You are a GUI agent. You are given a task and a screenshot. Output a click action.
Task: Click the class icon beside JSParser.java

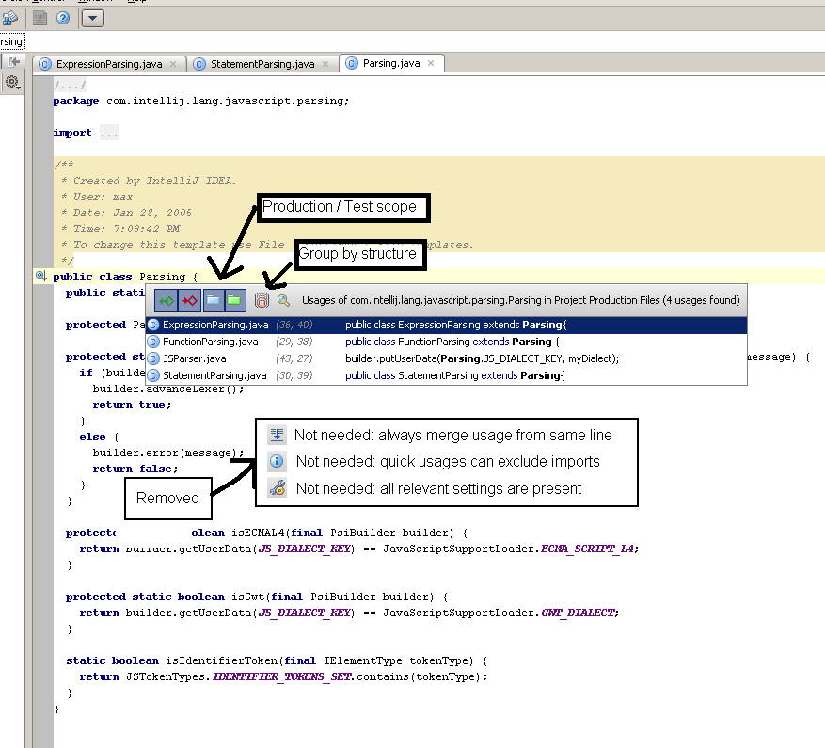coord(153,359)
